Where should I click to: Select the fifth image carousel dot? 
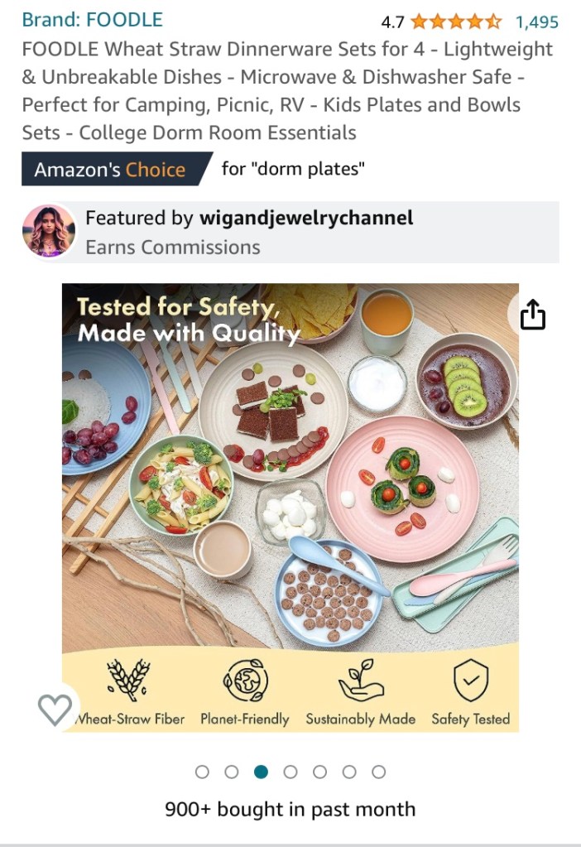[x=319, y=772]
